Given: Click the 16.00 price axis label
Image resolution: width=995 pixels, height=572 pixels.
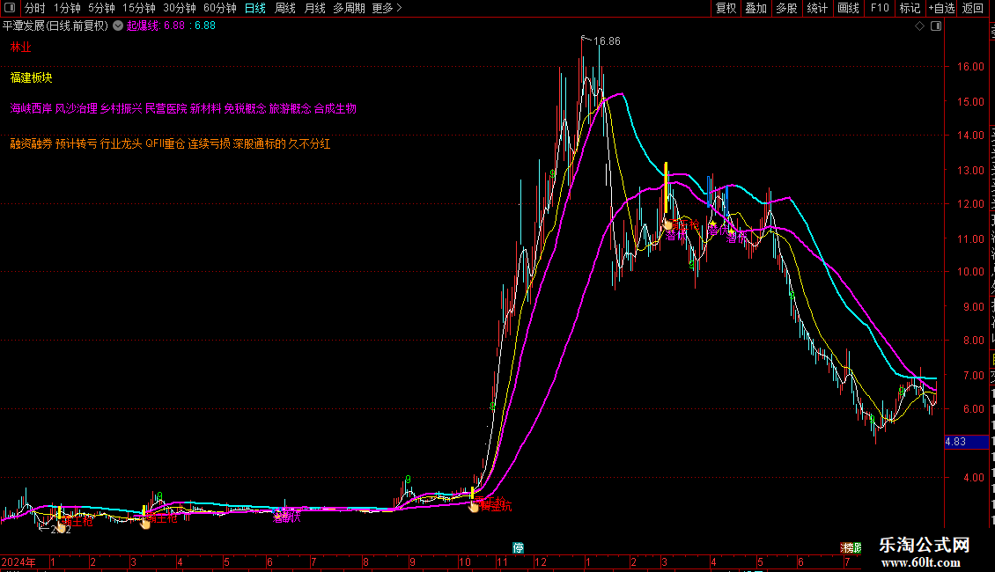Looking at the screenshot, I should pos(971,67).
